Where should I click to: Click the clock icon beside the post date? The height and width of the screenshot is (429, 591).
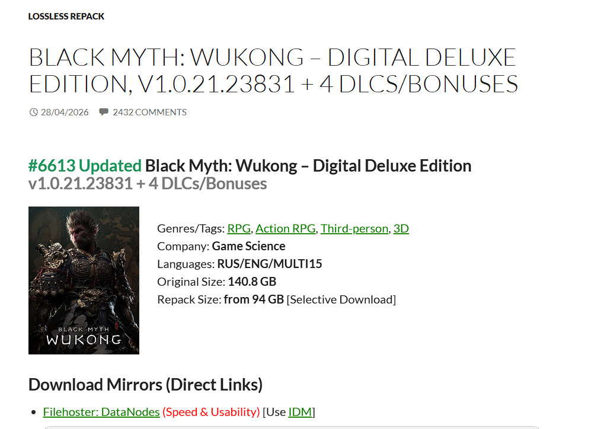pyautogui.click(x=34, y=112)
